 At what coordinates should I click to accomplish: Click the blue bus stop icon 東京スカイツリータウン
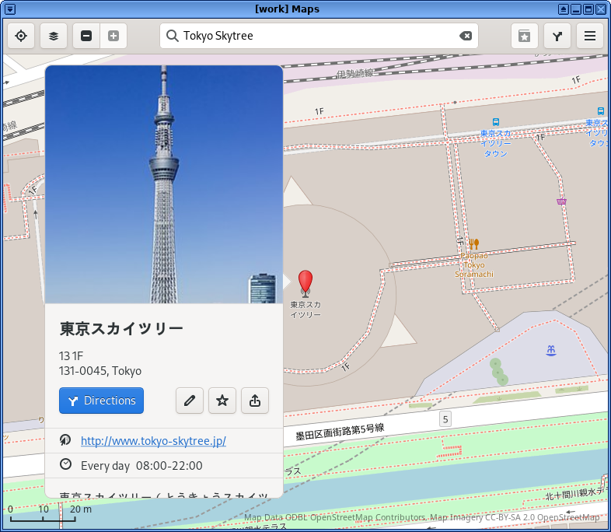click(496, 122)
